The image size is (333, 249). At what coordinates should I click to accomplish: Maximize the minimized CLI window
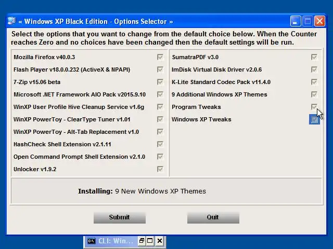(150, 241)
